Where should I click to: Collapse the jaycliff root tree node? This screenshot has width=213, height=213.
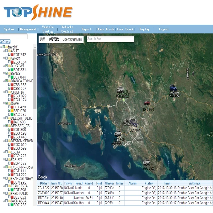tap(1, 47)
